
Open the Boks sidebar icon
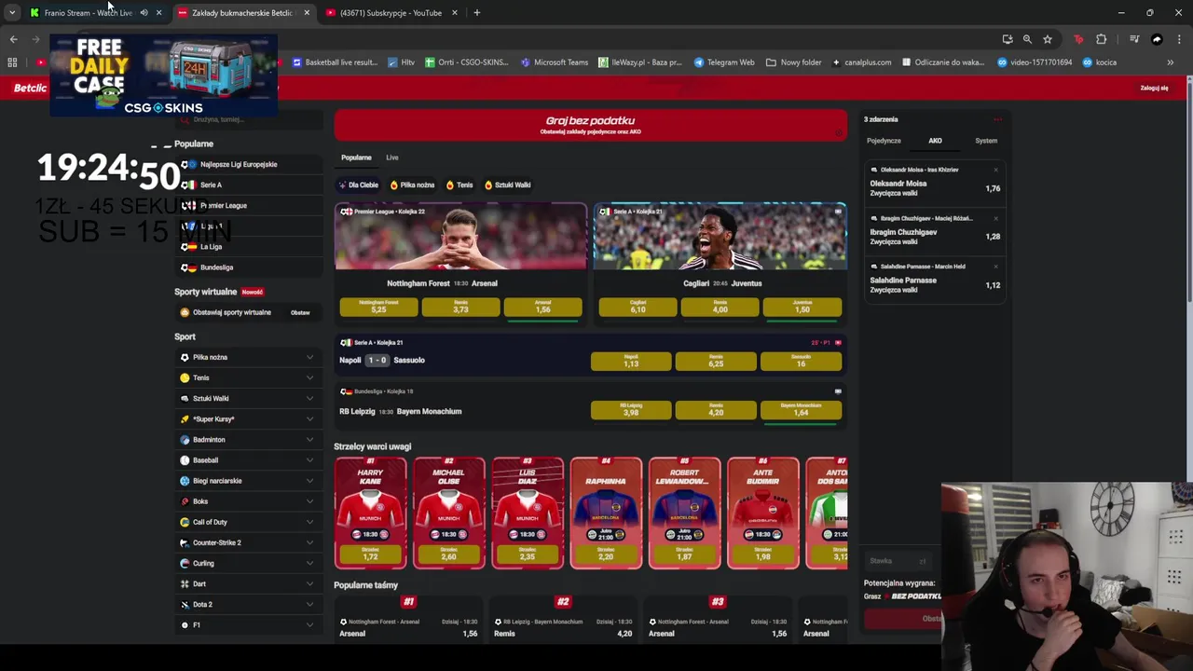pyautogui.click(x=185, y=501)
